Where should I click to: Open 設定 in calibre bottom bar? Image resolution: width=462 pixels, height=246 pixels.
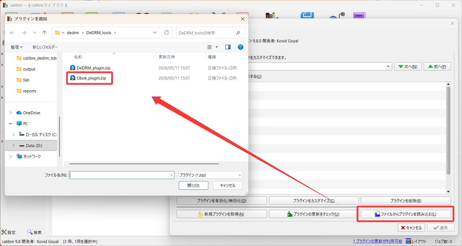tap(9, 232)
